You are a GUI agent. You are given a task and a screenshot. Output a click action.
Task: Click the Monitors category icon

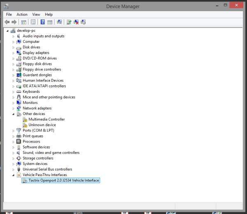19,103
